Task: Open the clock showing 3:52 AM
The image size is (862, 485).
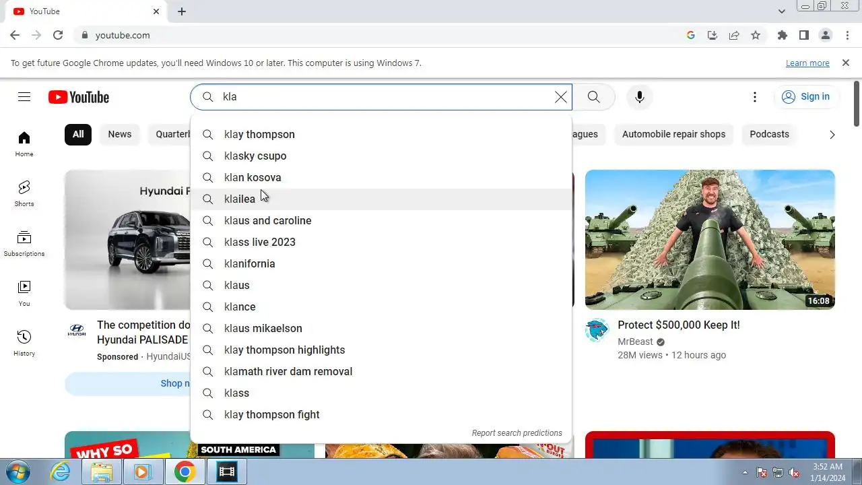Action: point(828,472)
